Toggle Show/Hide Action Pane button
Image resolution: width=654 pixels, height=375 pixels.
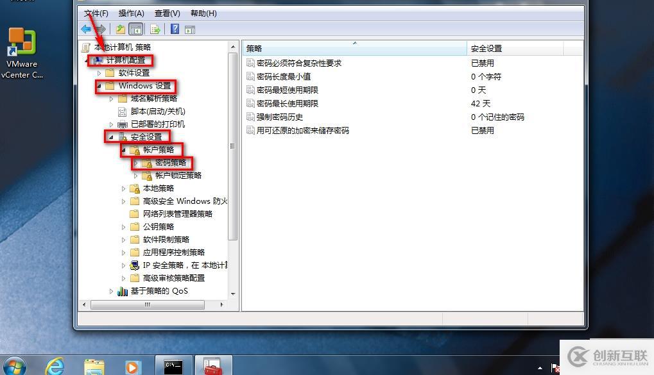pyautogui.click(x=190, y=29)
